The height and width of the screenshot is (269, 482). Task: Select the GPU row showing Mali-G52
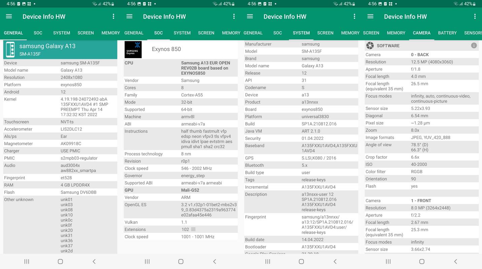click(x=181, y=190)
